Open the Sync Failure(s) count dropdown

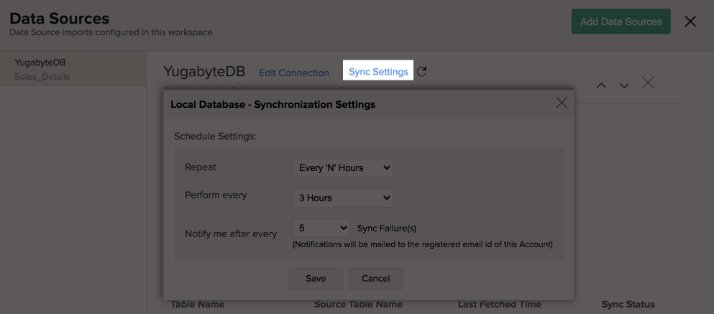321,228
